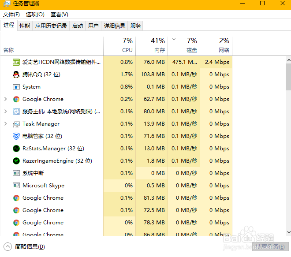This screenshot has height=257, width=291.
Task: Click the Chrome icon in the 81.3 MB row
Action: click(x=16, y=198)
